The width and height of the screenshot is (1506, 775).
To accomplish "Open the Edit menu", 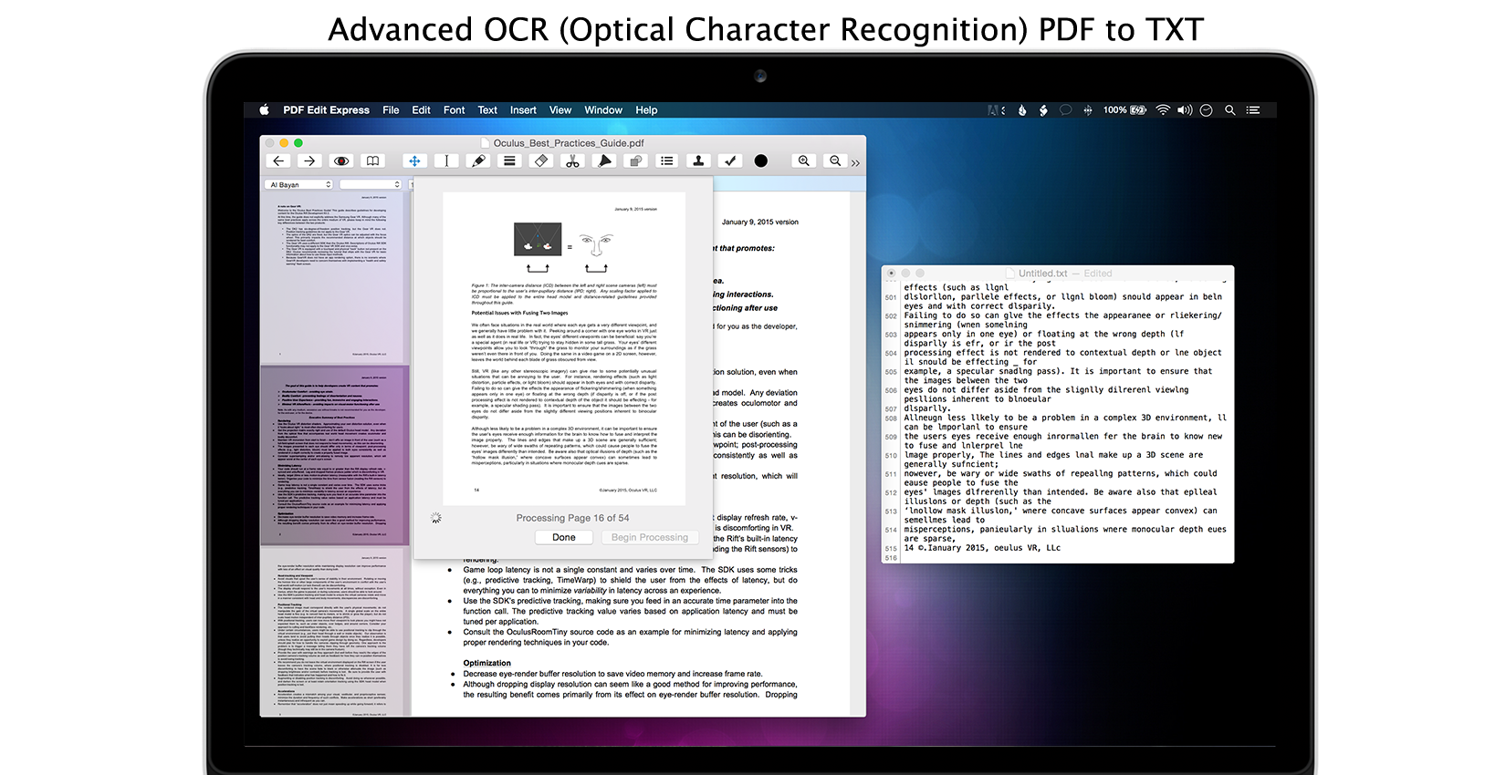I will click(421, 110).
